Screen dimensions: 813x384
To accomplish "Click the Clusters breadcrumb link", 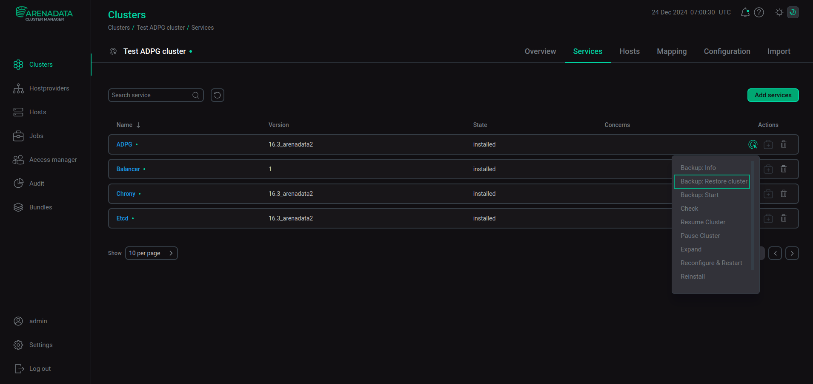I will (119, 28).
